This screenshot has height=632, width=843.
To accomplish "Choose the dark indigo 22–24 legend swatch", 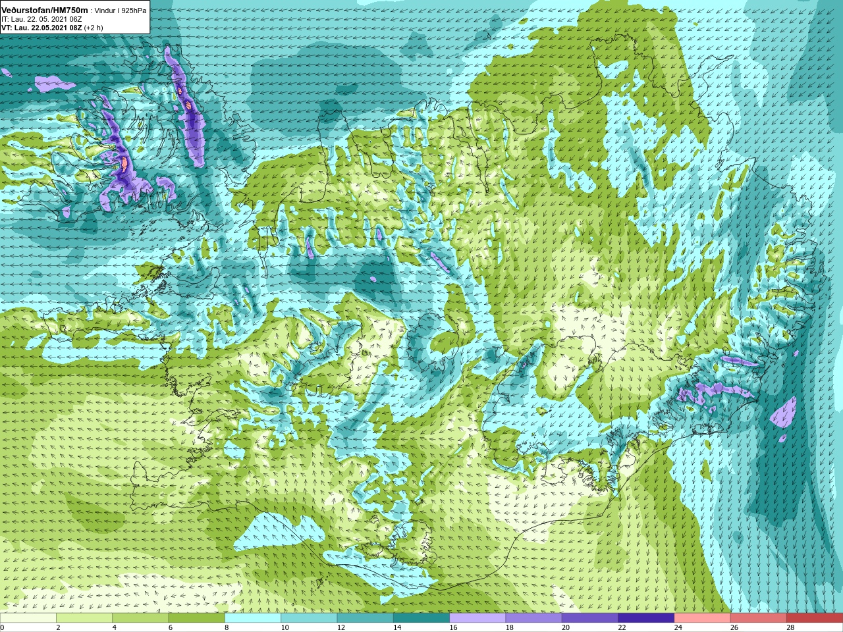I will click(x=646, y=618).
